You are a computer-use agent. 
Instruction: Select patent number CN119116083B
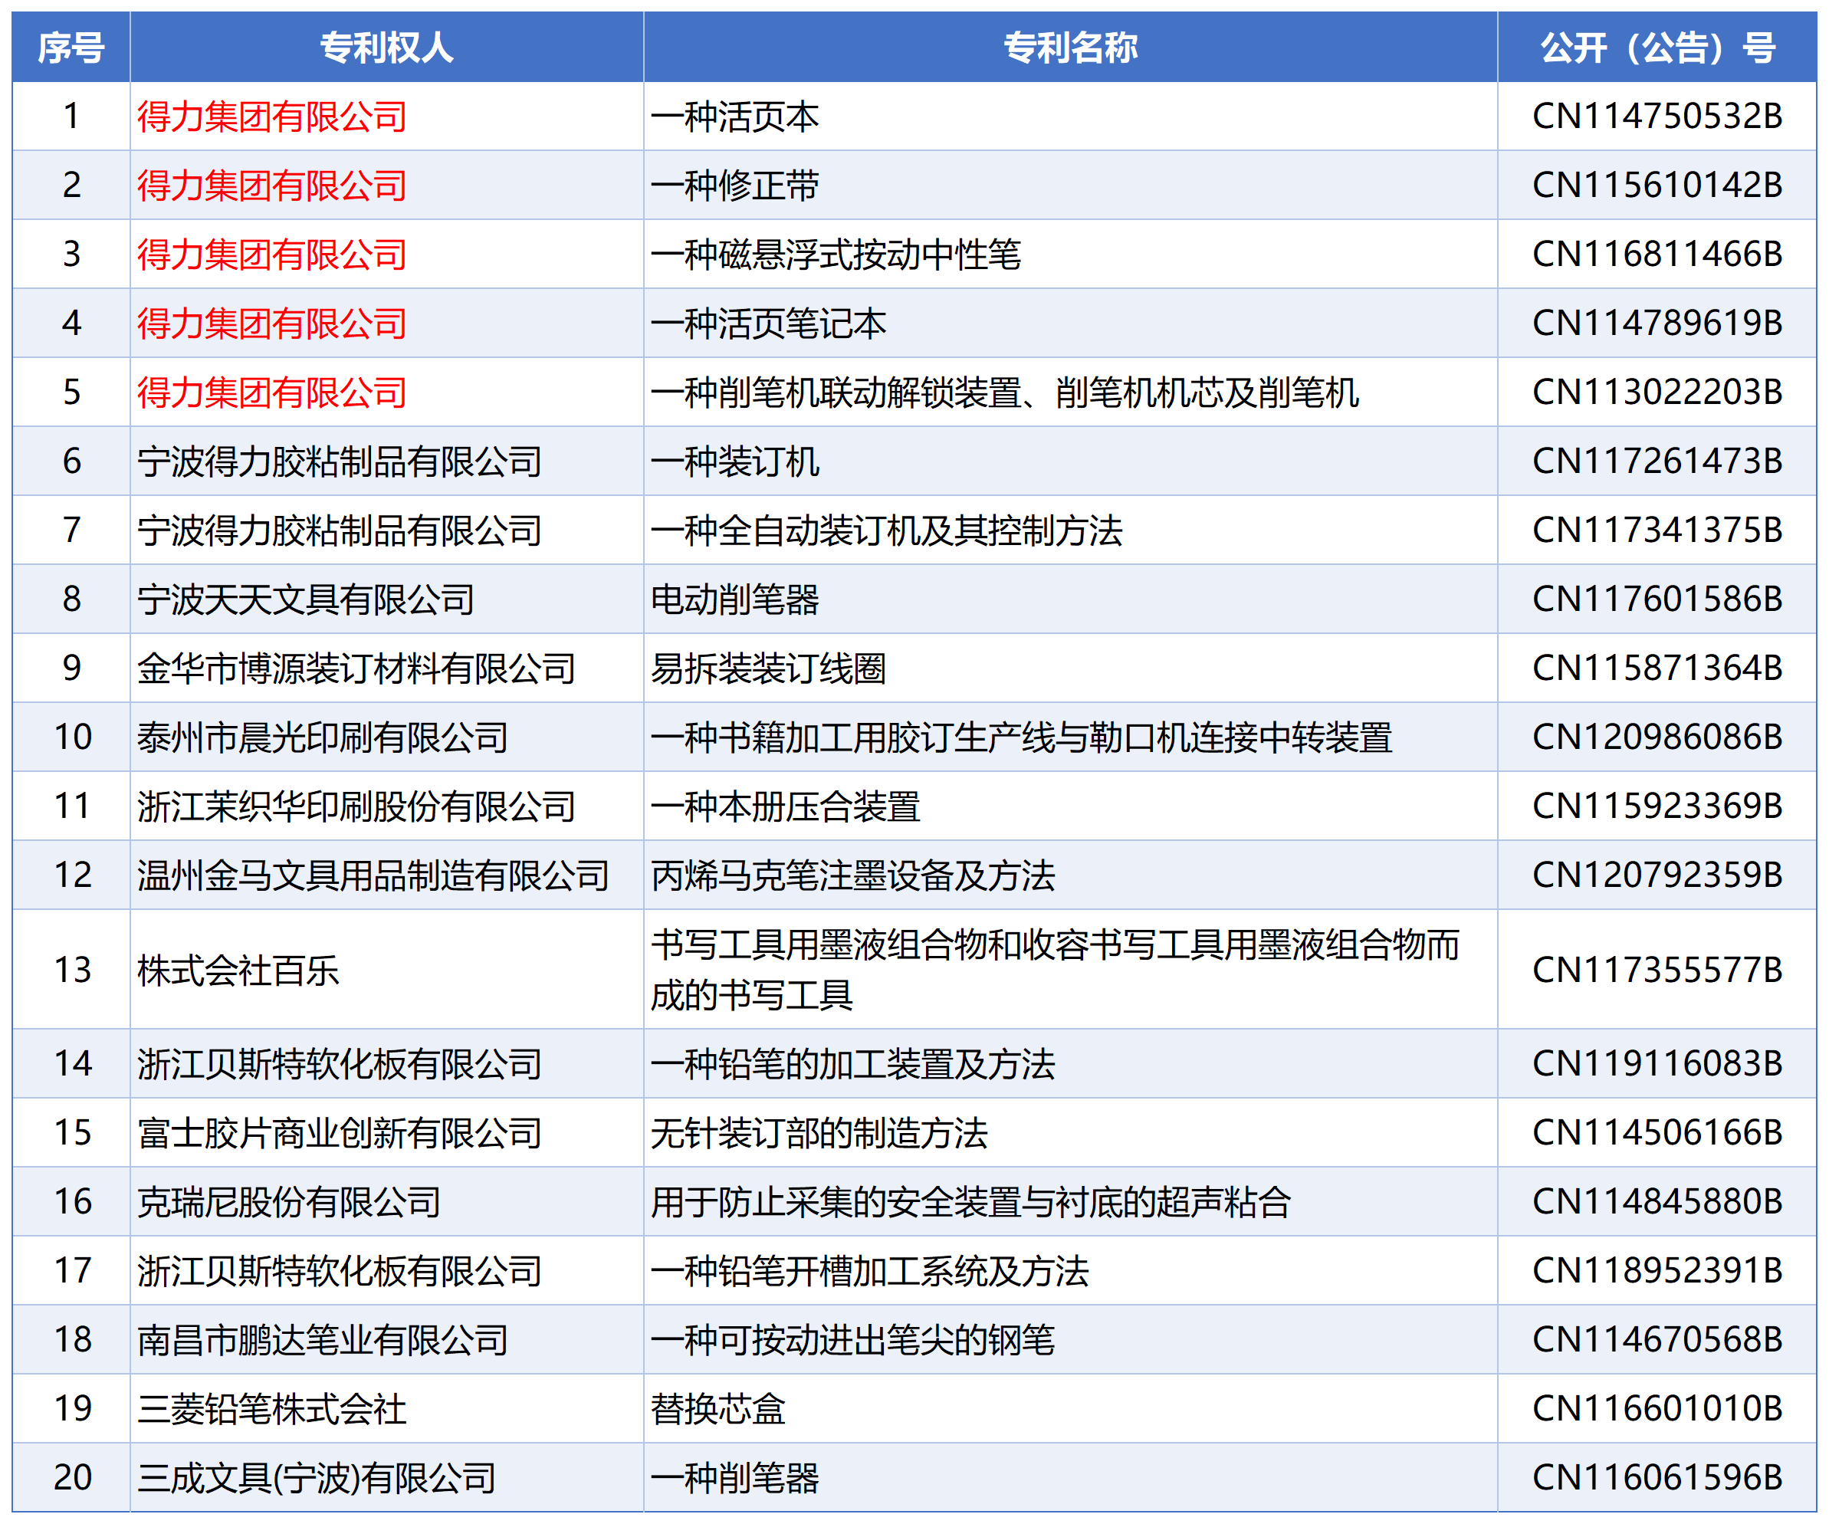coord(1657,1064)
